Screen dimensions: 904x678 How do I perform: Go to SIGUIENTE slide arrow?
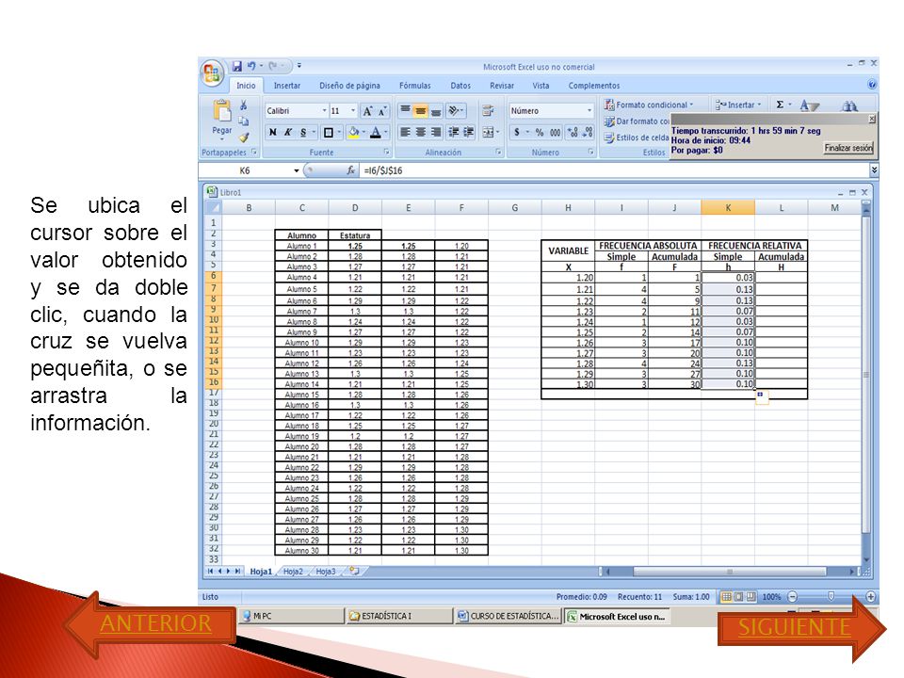[x=801, y=628]
